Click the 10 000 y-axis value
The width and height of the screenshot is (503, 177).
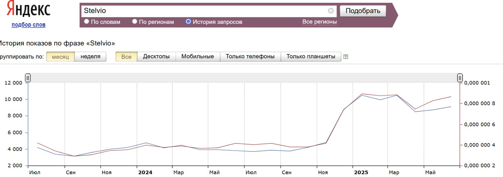(14, 99)
